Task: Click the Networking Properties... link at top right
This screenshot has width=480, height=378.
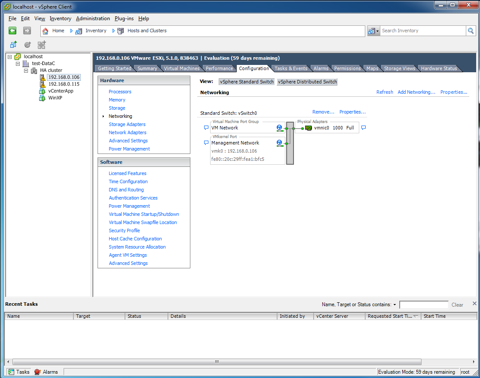Action: tap(454, 92)
